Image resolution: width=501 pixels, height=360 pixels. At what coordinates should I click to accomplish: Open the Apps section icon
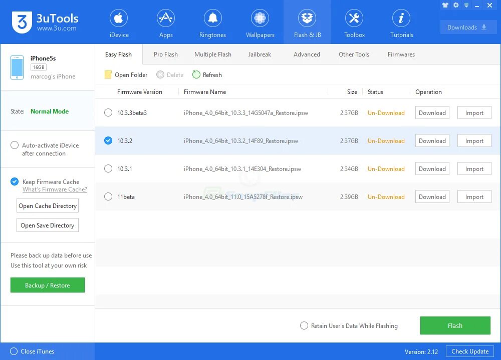166,18
